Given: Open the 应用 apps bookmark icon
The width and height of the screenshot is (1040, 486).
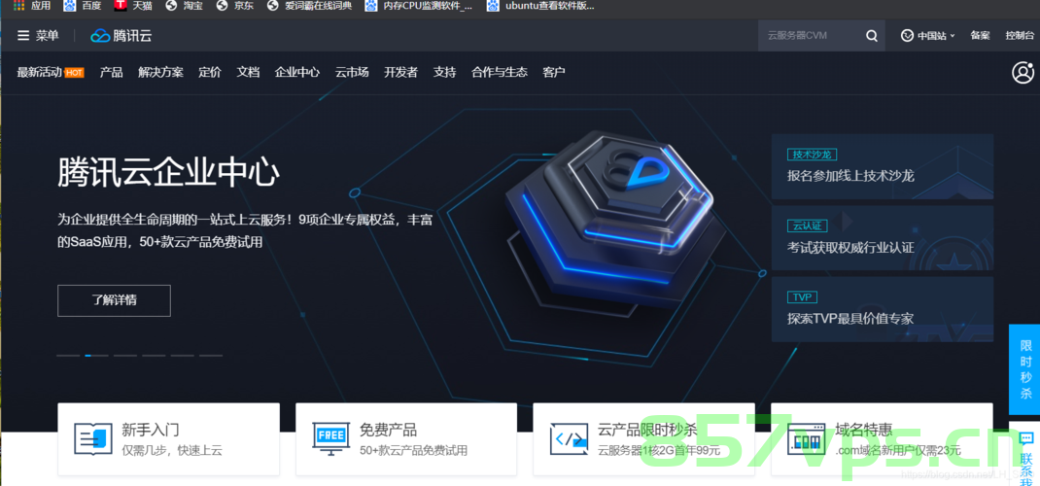Looking at the screenshot, I should 19,6.
